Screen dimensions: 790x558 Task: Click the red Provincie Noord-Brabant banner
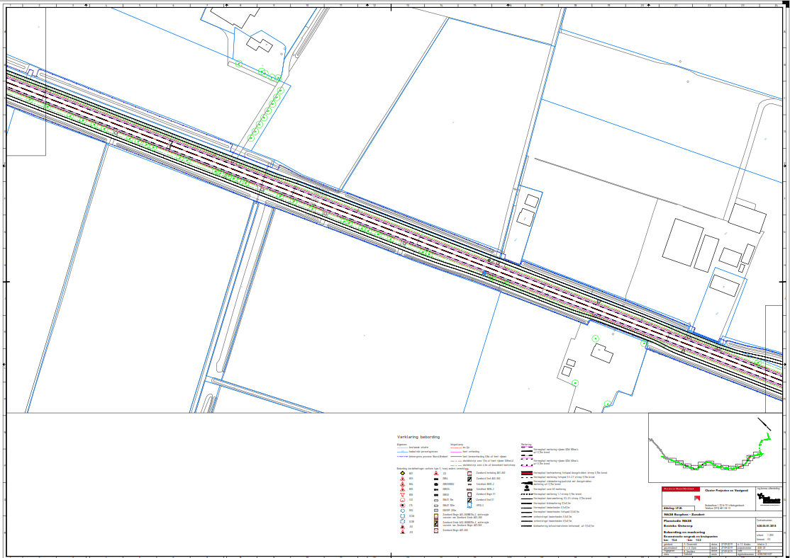tap(679, 489)
